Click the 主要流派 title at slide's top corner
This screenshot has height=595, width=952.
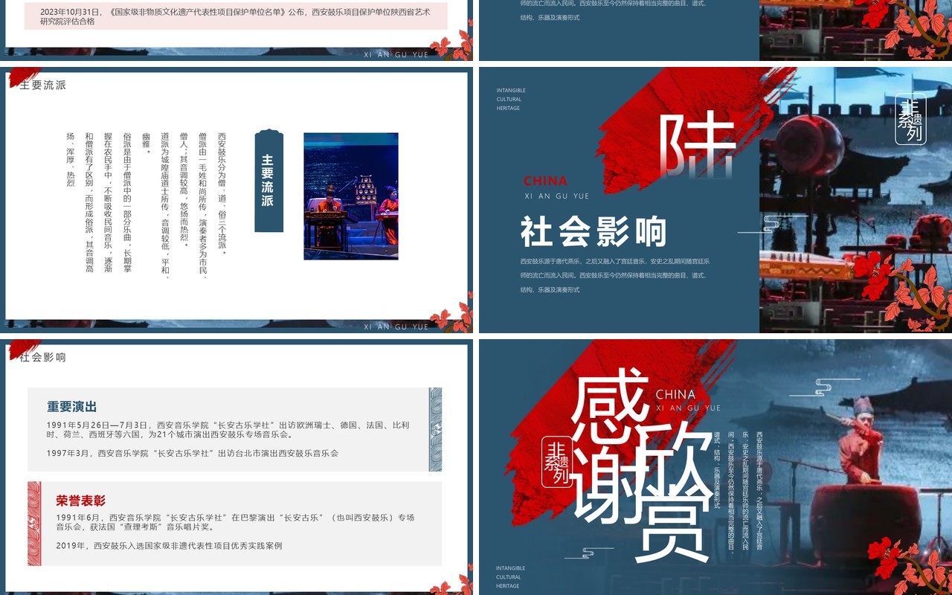(43, 85)
